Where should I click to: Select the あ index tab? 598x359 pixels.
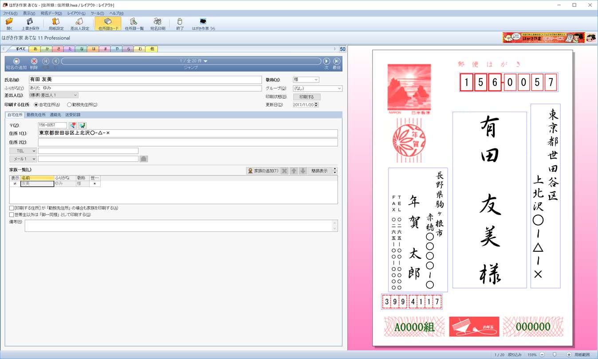click(x=35, y=49)
